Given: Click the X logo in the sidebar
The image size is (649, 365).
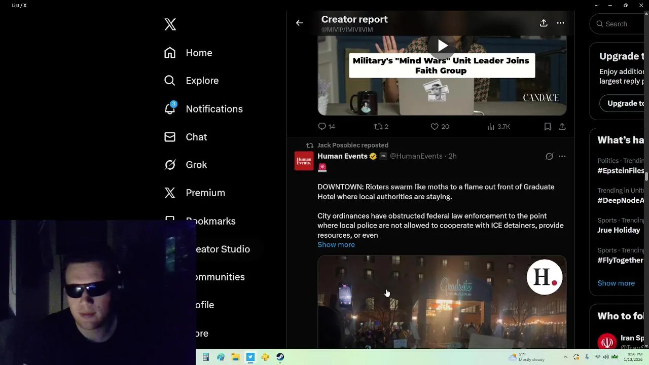Looking at the screenshot, I should coord(170,24).
